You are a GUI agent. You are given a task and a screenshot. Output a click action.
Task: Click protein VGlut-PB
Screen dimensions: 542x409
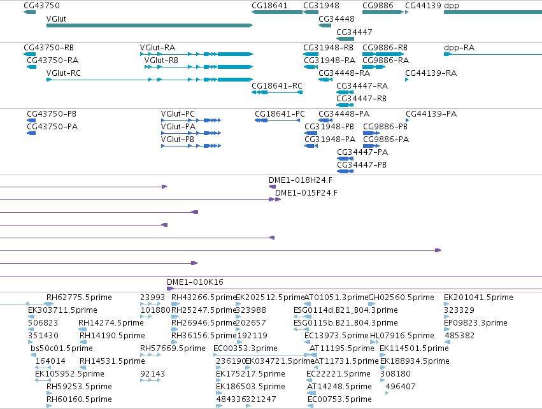click(191, 146)
